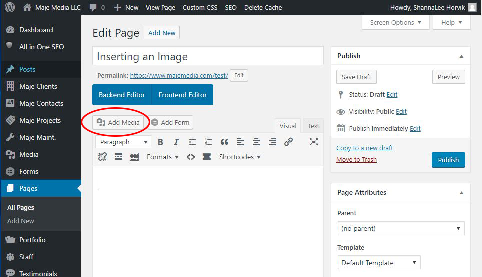Edit the permalink slug
This screenshot has width=482, height=277.
point(239,75)
